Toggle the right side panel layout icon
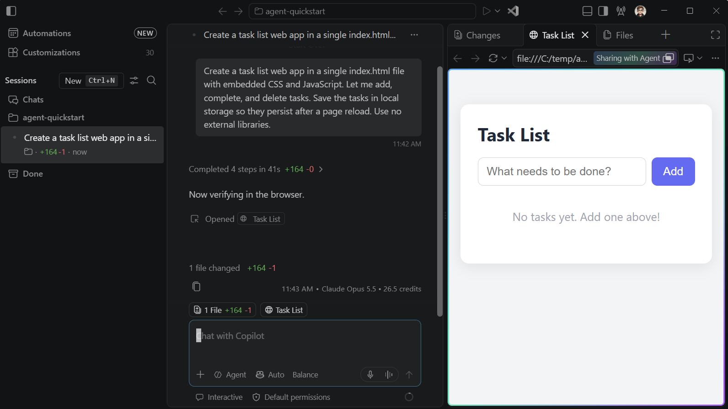Image resolution: width=728 pixels, height=409 pixels. (603, 11)
